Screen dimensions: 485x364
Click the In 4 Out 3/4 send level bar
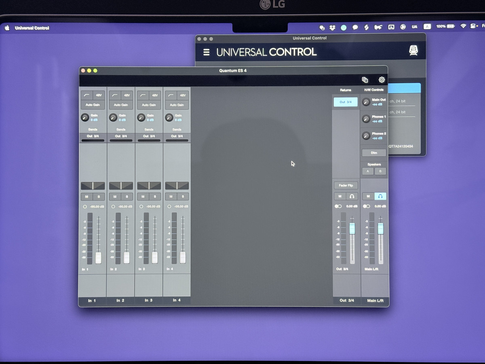(x=177, y=140)
